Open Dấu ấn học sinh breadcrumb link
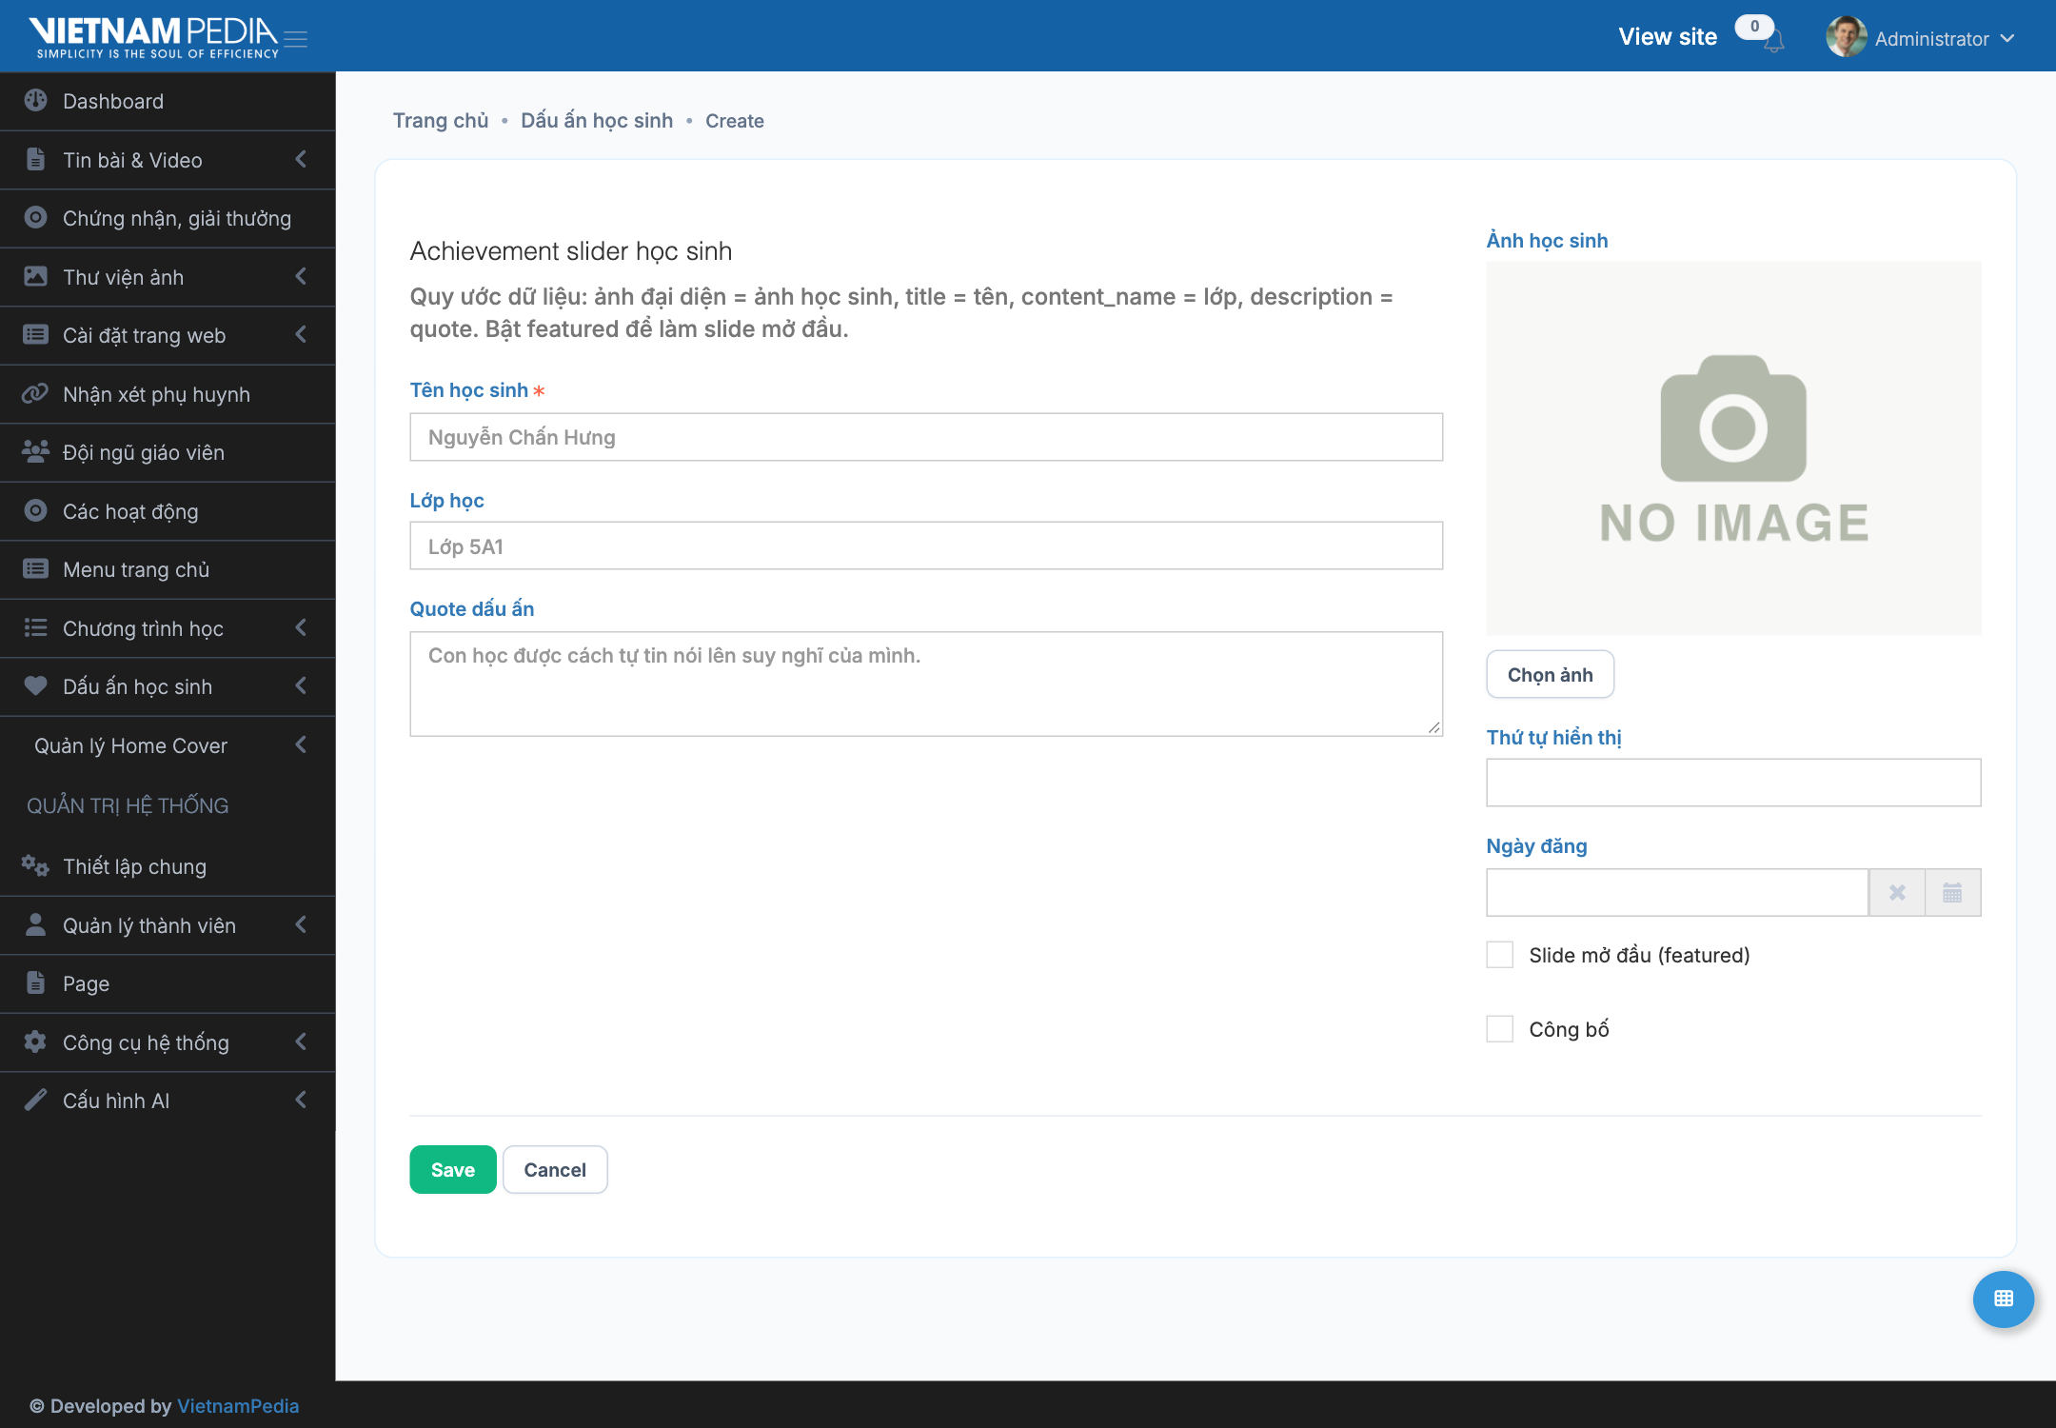 [x=597, y=120]
